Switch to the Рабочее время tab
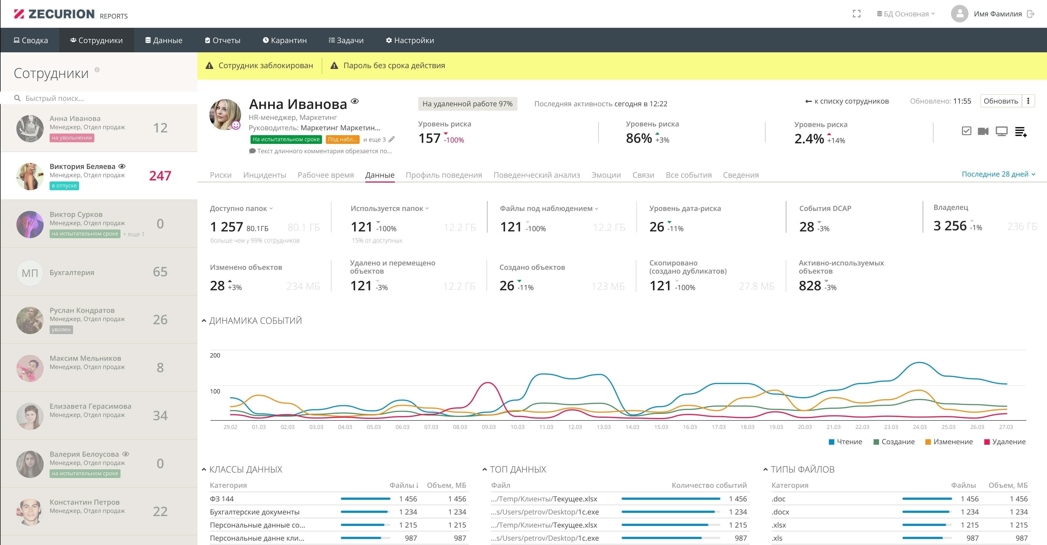Screen dimensions: 1047x545 click(326, 175)
